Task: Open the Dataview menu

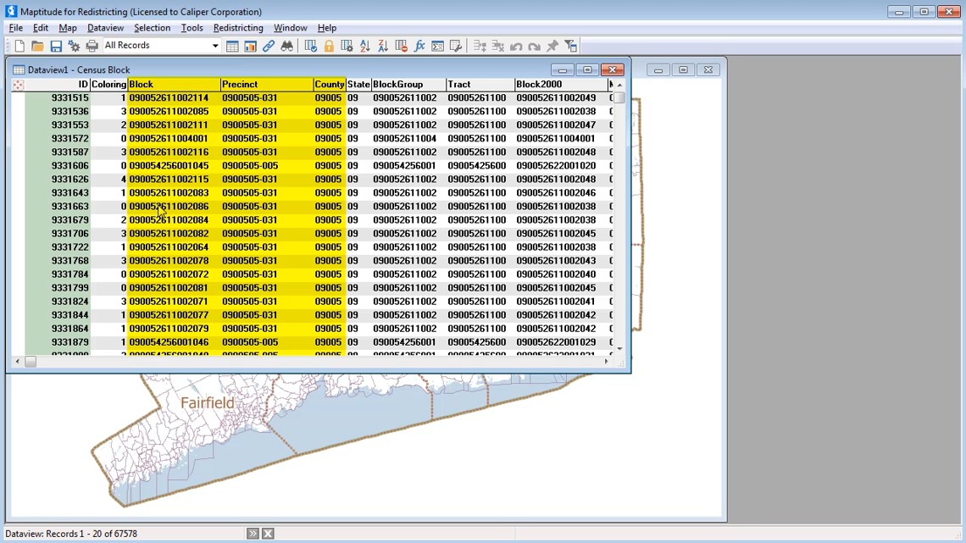Action: [105, 28]
